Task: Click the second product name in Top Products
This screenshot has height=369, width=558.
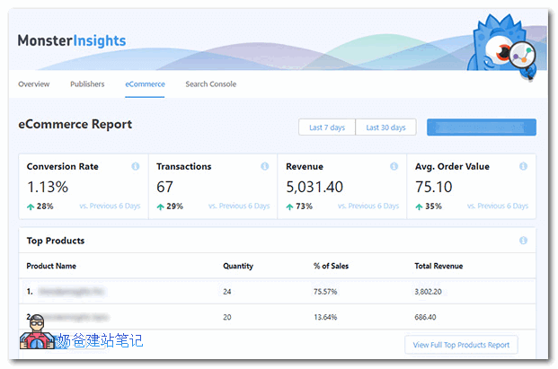Action: (x=72, y=317)
